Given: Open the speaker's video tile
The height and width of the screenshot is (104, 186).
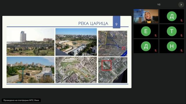Looking at the screenshot, I should (146, 16).
